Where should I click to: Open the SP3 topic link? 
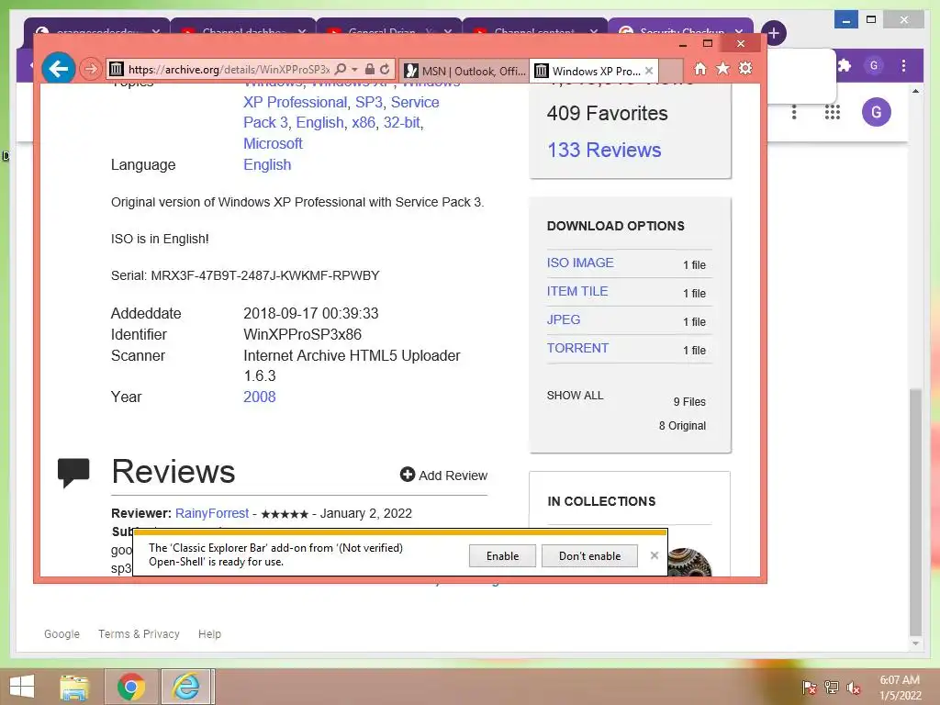(369, 103)
